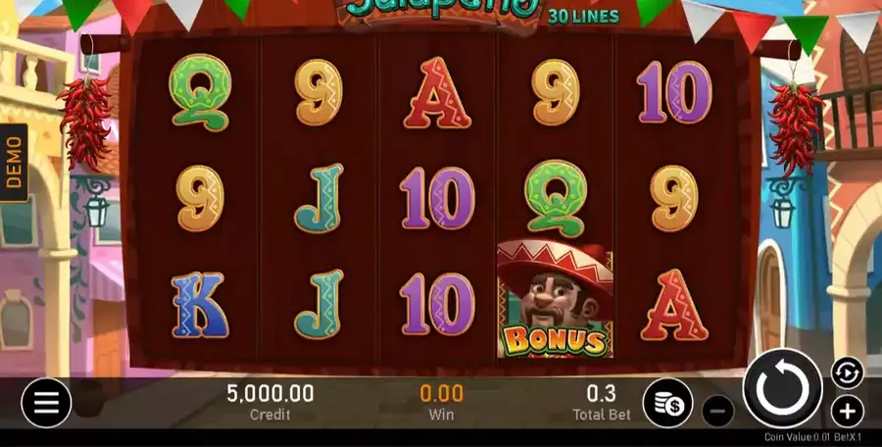Click the Bonus sombrero man symbol
Image resolution: width=882 pixels, height=447 pixels.
coord(556,298)
